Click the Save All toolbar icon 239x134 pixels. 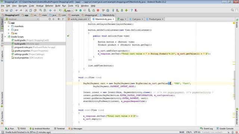click(7, 10)
